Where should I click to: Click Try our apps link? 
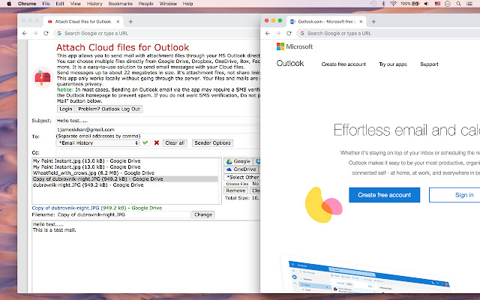point(393,64)
